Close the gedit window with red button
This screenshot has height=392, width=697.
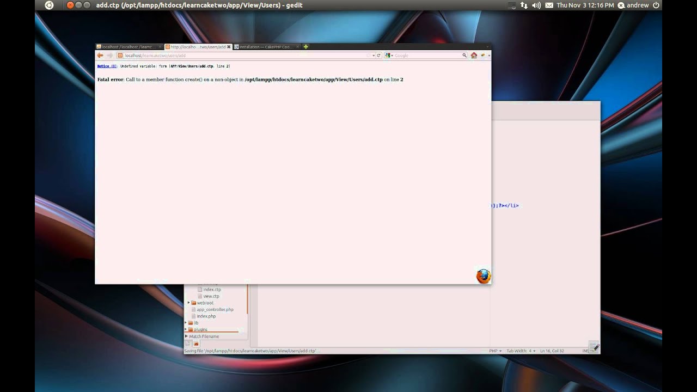point(70,5)
